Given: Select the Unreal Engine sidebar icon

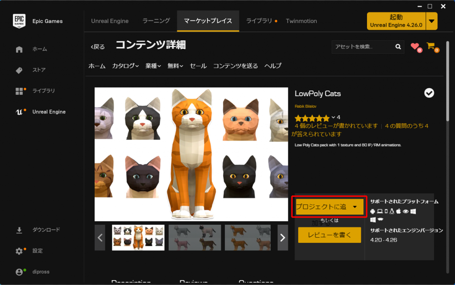Looking at the screenshot, I should 19,112.
